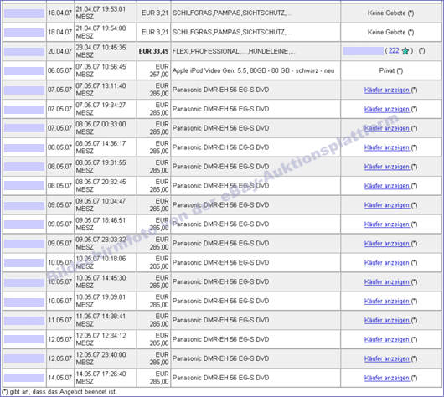Viewport: 444px width, 397px height.
Task: Select the EUR 257,00 price of iPod row
Action: click(x=159, y=70)
